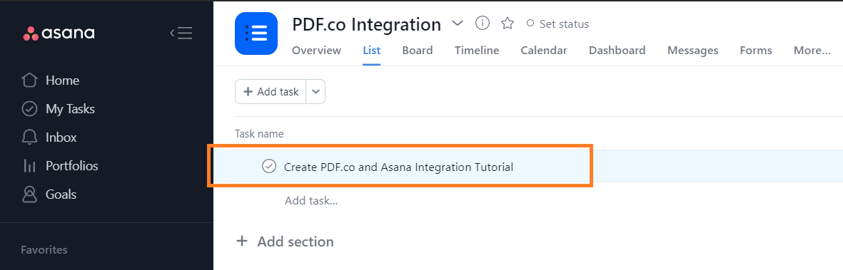
Task: Open the More... tabs menu
Action: point(812,51)
